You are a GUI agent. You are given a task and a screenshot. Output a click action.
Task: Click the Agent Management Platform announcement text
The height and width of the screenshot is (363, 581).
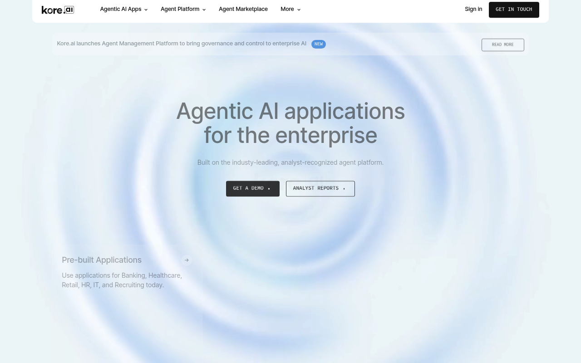pos(182,44)
